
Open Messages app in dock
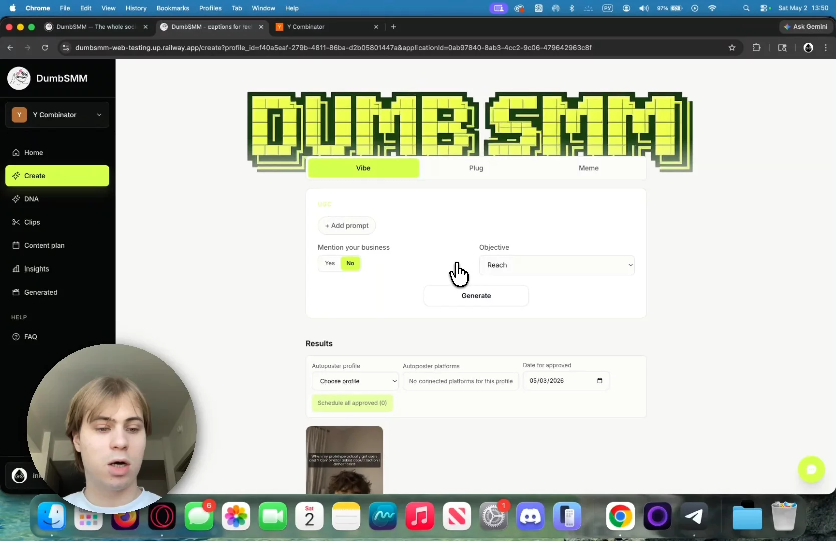pos(199,516)
